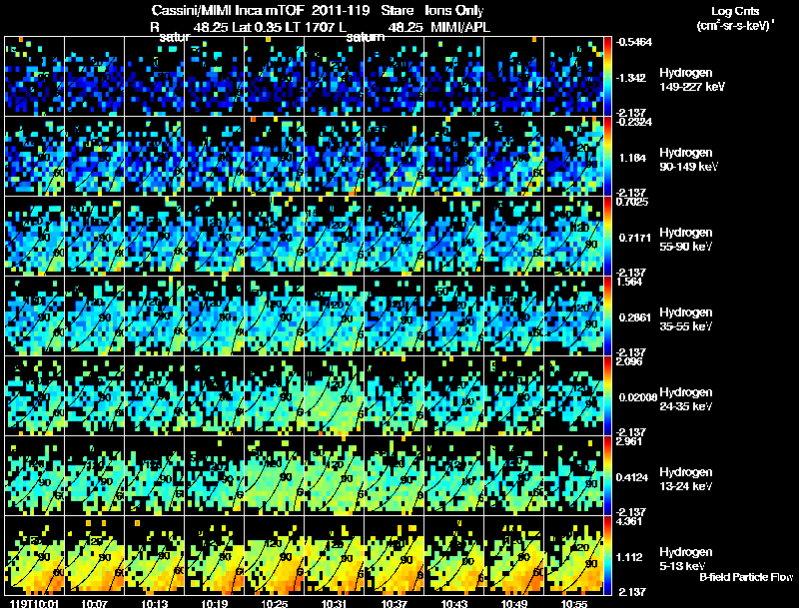Open the 24-35 keV panel at 10:31

tap(335, 395)
